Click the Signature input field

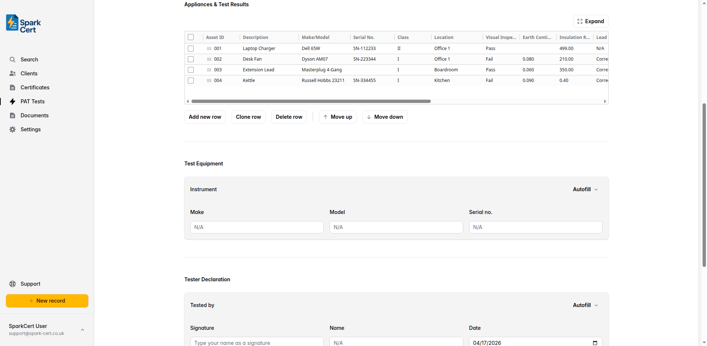pos(257,342)
